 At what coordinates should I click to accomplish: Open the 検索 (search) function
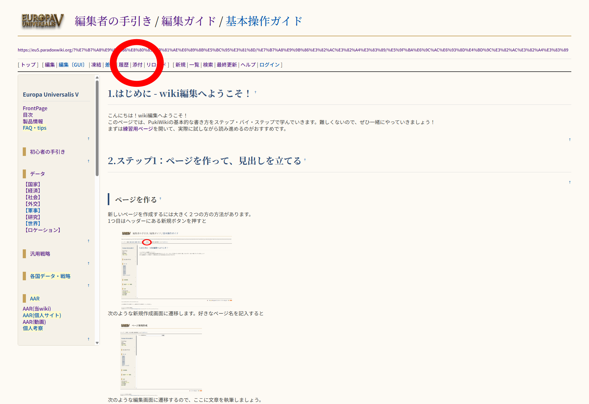tap(208, 65)
